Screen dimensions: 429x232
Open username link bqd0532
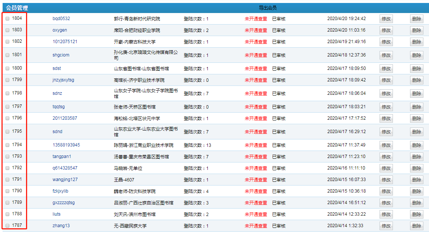[x=61, y=19]
